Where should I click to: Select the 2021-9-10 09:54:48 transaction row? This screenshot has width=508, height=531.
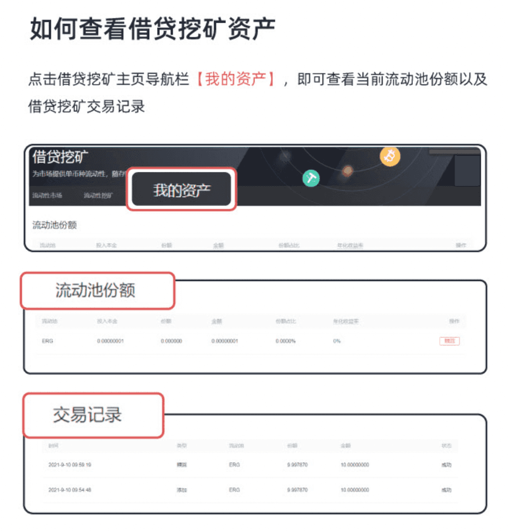pos(250,490)
